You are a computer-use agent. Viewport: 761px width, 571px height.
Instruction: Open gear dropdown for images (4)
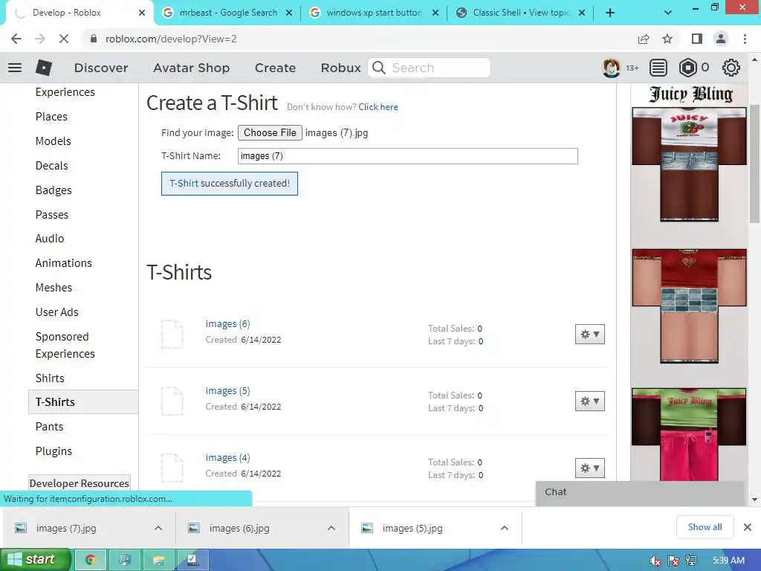click(x=589, y=468)
